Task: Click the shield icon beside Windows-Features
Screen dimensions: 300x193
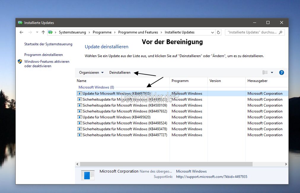Action: 20,62
